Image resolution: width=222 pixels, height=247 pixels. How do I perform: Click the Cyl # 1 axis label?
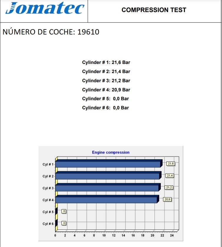coord(48,164)
